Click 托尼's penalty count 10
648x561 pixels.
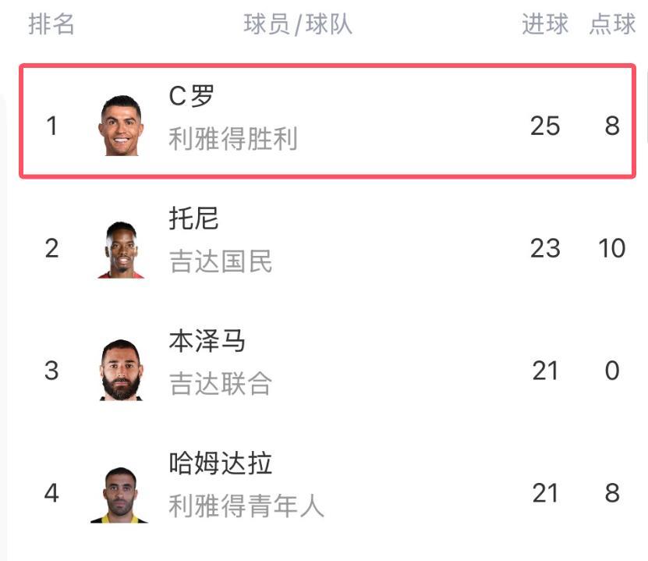[612, 248]
